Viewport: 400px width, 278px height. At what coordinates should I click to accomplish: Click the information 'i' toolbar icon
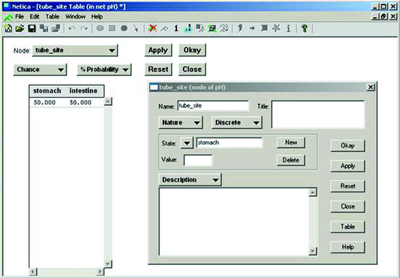[x=289, y=28]
